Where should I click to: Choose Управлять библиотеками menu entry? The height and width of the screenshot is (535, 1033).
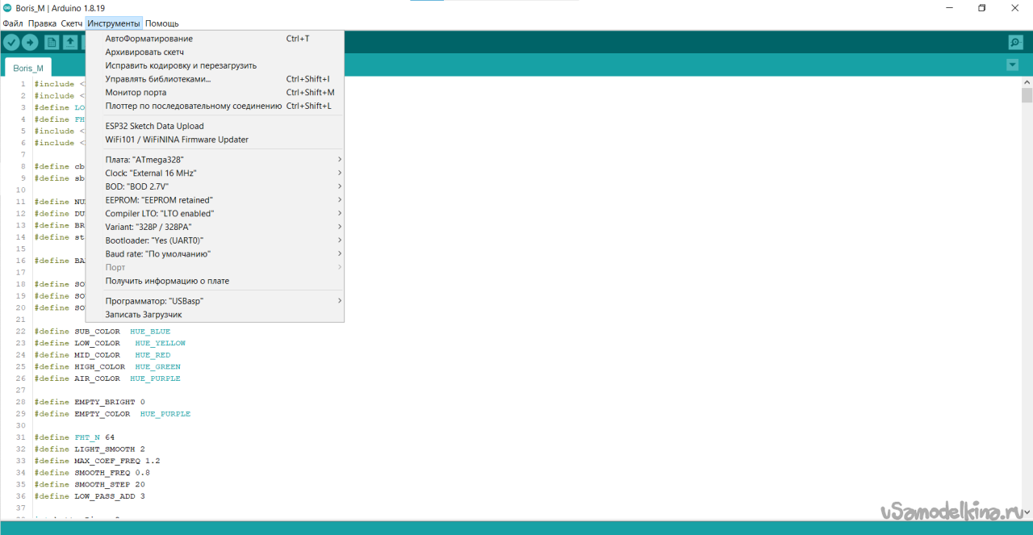pyautogui.click(x=158, y=79)
